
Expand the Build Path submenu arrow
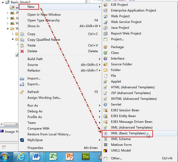100,59
